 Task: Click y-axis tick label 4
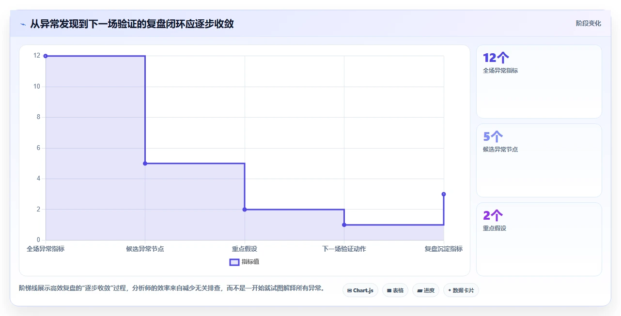point(38,179)
